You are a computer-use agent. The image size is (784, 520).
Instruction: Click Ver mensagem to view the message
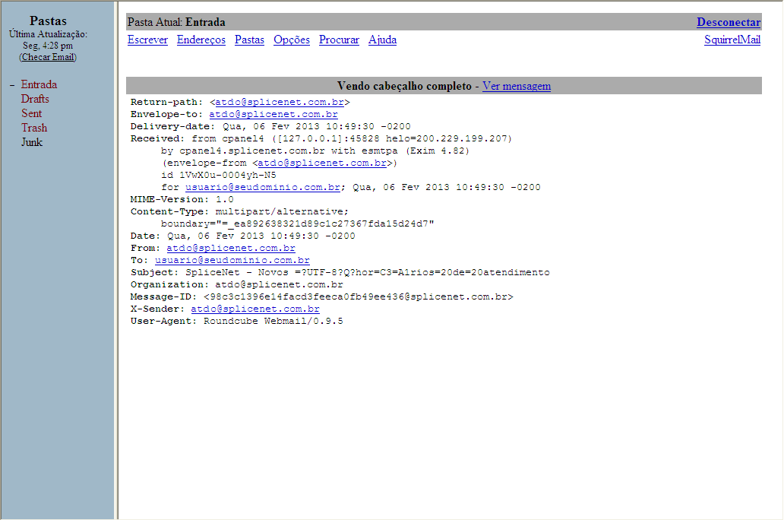(517, 86)
